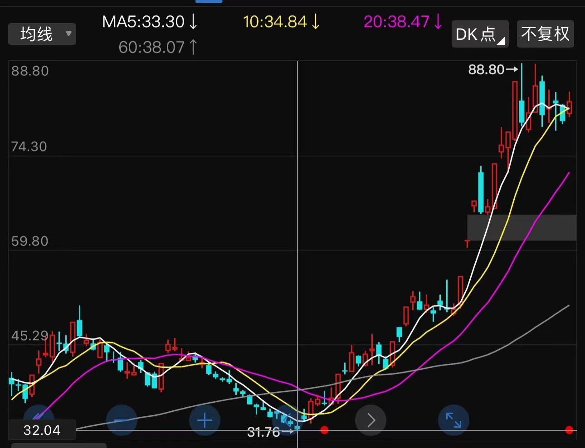Viewport: 585px width, 448px height.
Task: Tap the 74.30 price axis label
Action: (29, 146)
